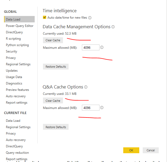Open Current File Report settings
The height and width of the screenshot is (162, 167).
(x=17, y=159)
